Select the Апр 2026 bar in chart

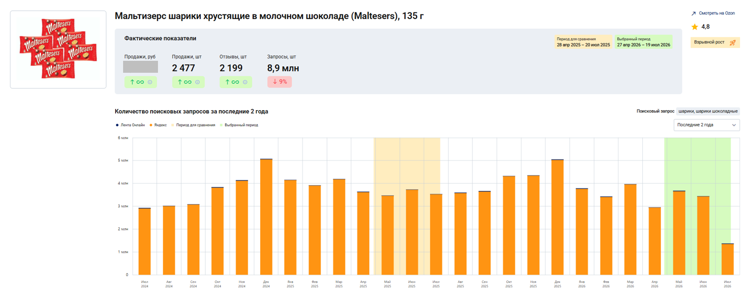click(x=654, y=241)
